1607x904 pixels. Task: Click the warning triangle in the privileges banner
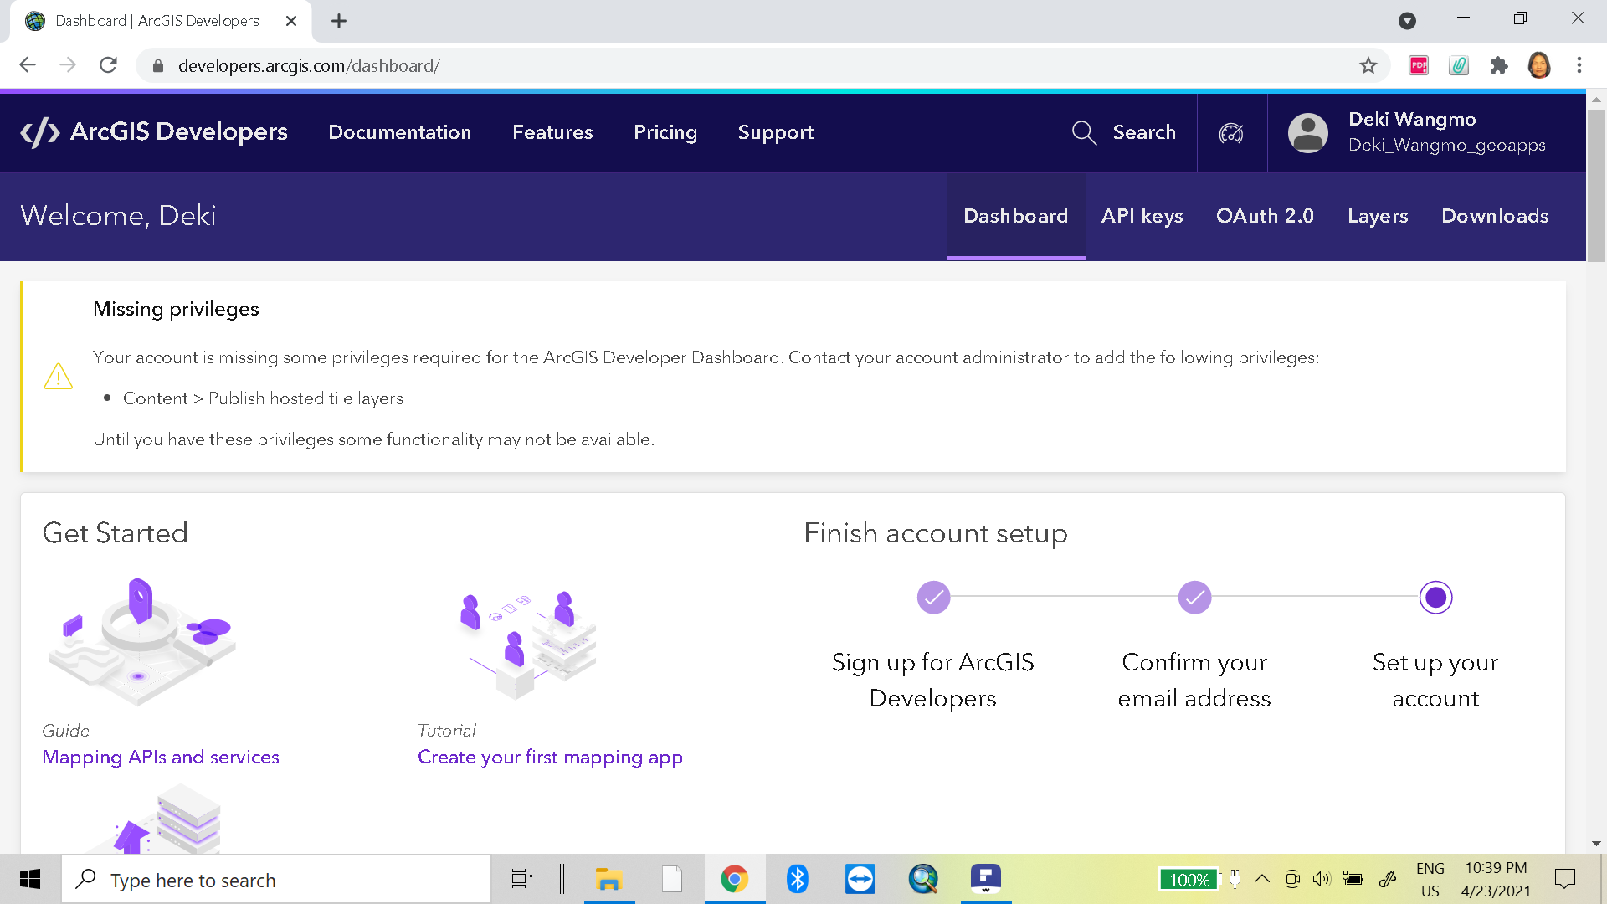[x=59, y=377]
